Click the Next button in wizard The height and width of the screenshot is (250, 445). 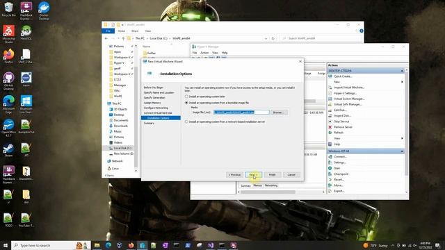click(253, 175)
